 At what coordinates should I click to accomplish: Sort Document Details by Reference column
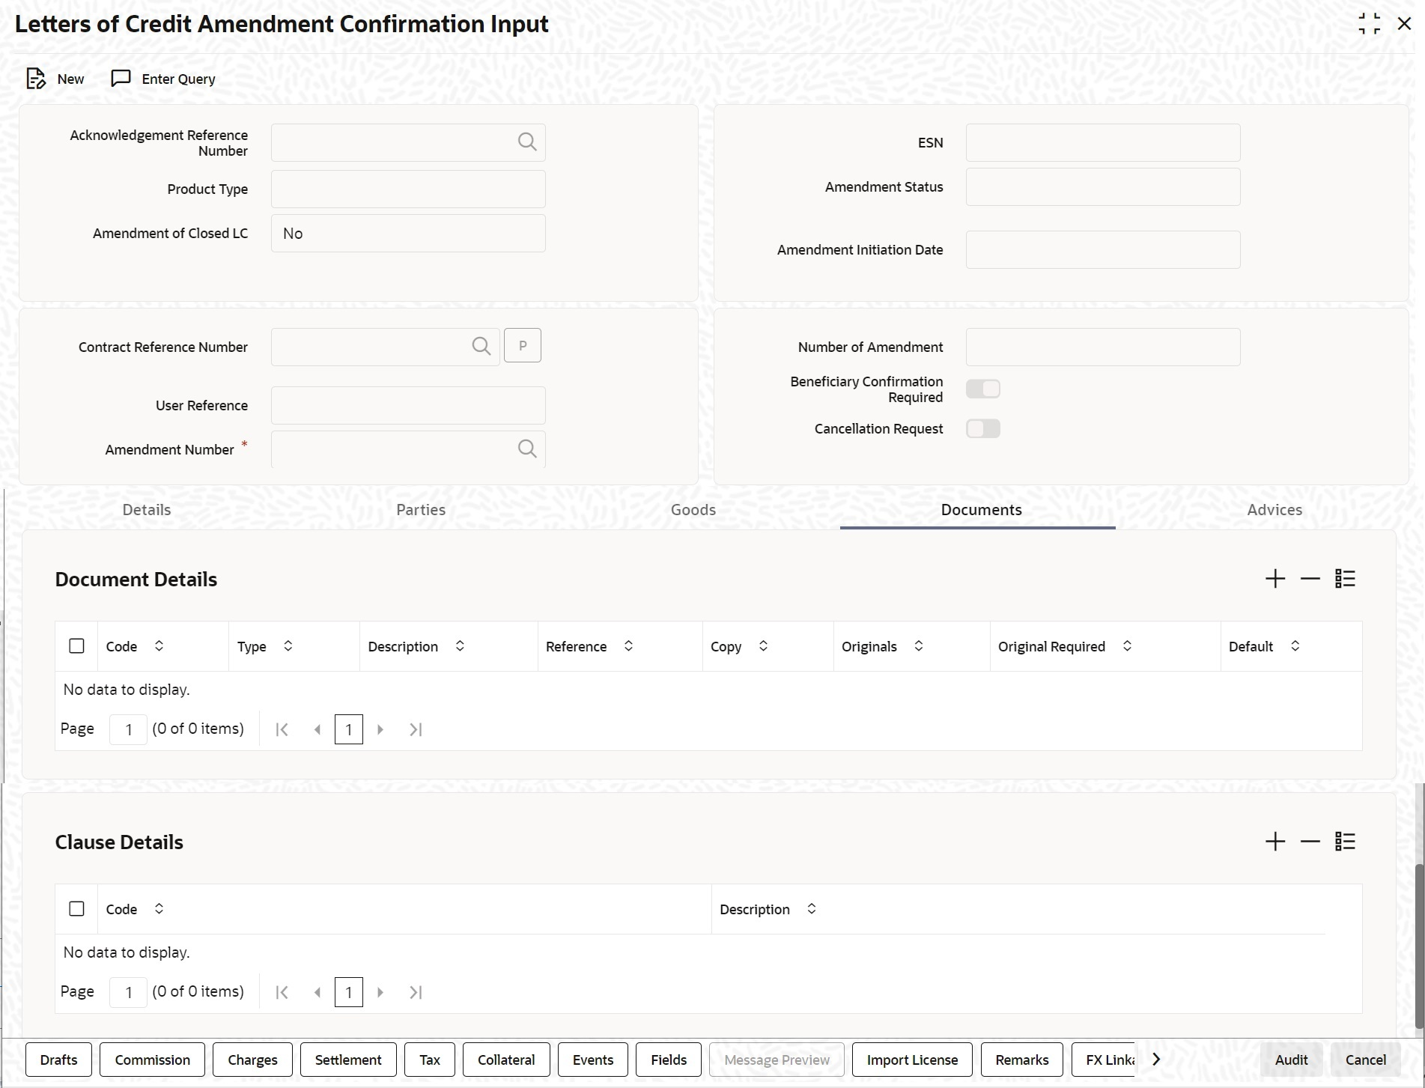[x=628, y=645]
